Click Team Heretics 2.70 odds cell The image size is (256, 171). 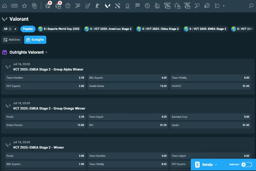(45, 78)
